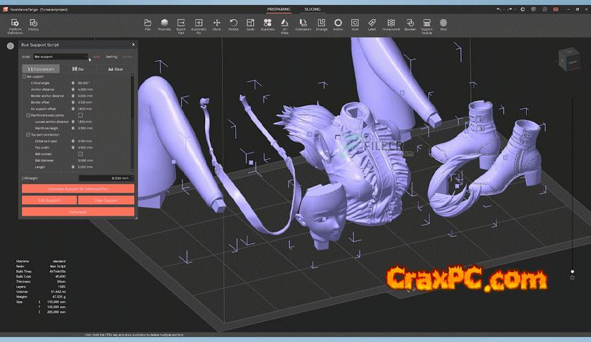591x342 pixels.
Task: Select the Hole tool
Action: [355, 25]
